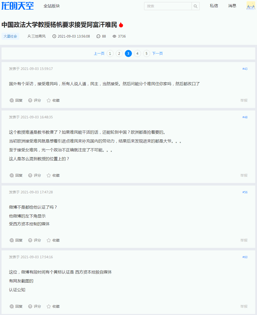Click the rating icon on post #56
This screenshot has height=315, width=257.
pyautogui.click(x=30, y=240)
